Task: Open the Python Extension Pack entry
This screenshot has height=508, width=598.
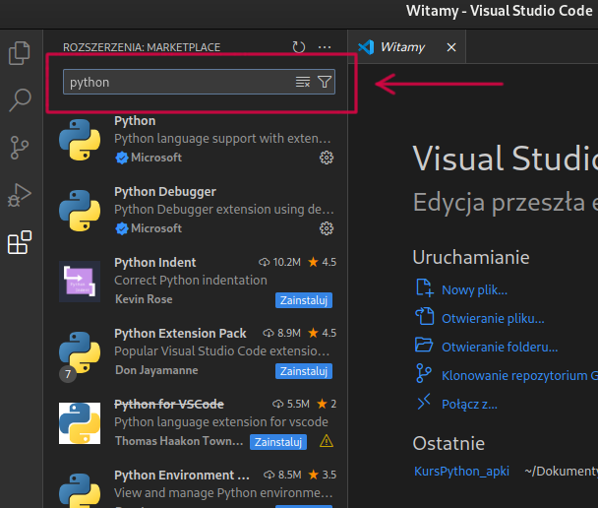Action: [198, 352]
